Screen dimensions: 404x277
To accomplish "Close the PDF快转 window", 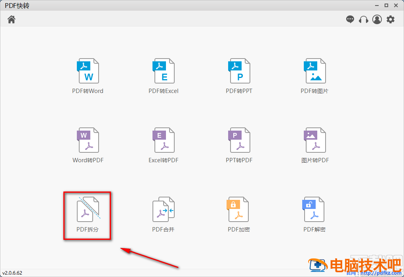I will tap(396, 6).
